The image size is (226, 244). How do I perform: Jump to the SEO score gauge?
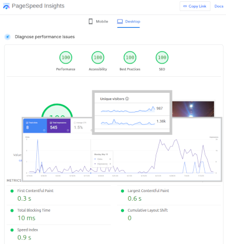coord(162,58)
